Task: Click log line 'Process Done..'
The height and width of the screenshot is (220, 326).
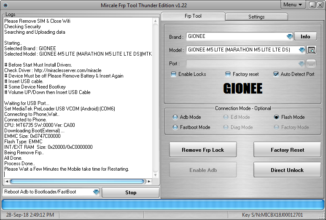Action: pos(19,164)
